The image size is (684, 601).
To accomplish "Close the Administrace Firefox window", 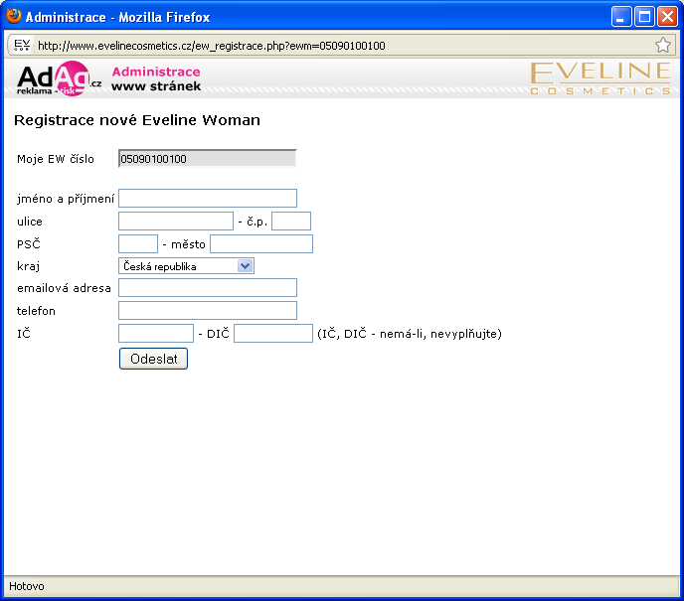I will 667,17.
